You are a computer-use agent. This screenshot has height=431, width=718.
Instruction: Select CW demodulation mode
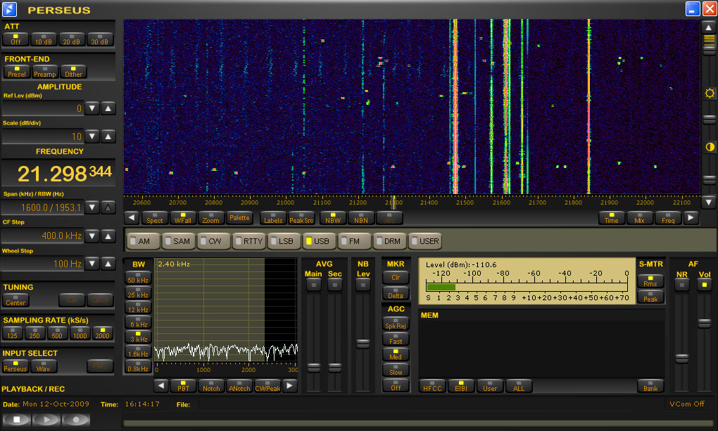coord(213,240)
